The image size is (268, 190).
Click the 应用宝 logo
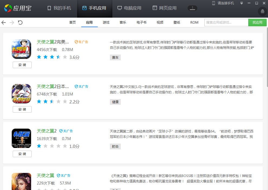coord(18,8)
